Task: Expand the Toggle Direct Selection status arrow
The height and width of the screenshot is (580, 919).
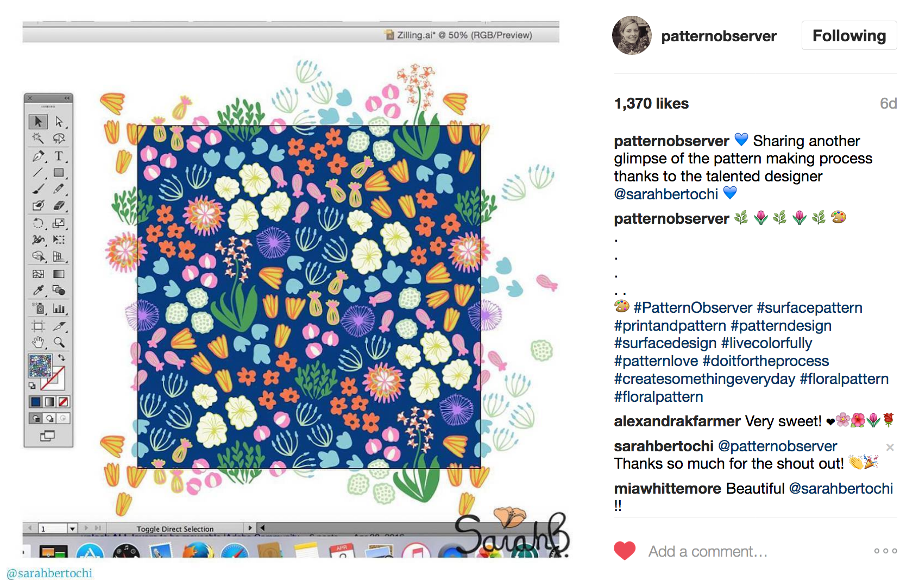Action: [x=250, y=528]
